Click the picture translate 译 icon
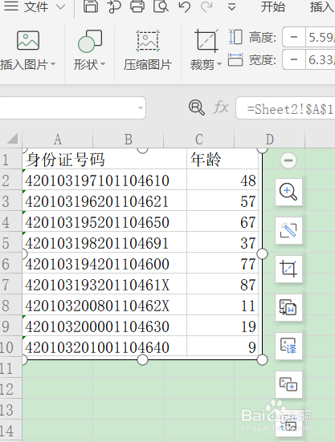The width and height of the screenshot is (335, 442). coord(288,346)
